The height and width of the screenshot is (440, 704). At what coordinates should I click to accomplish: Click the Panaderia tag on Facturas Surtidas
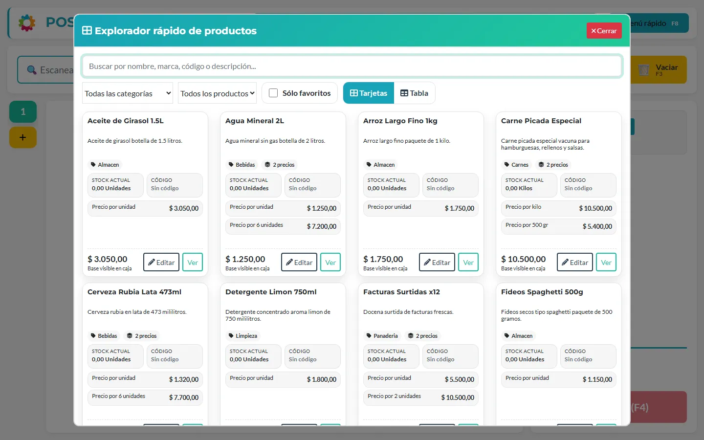click(382, 336)
